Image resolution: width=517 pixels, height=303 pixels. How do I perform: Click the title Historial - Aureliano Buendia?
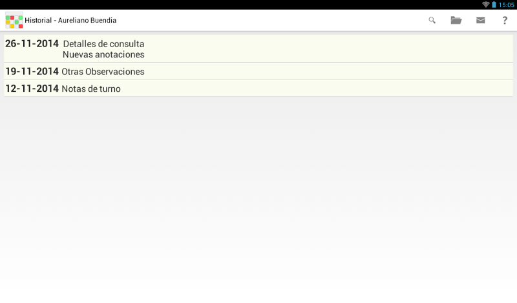click(70, 21)
